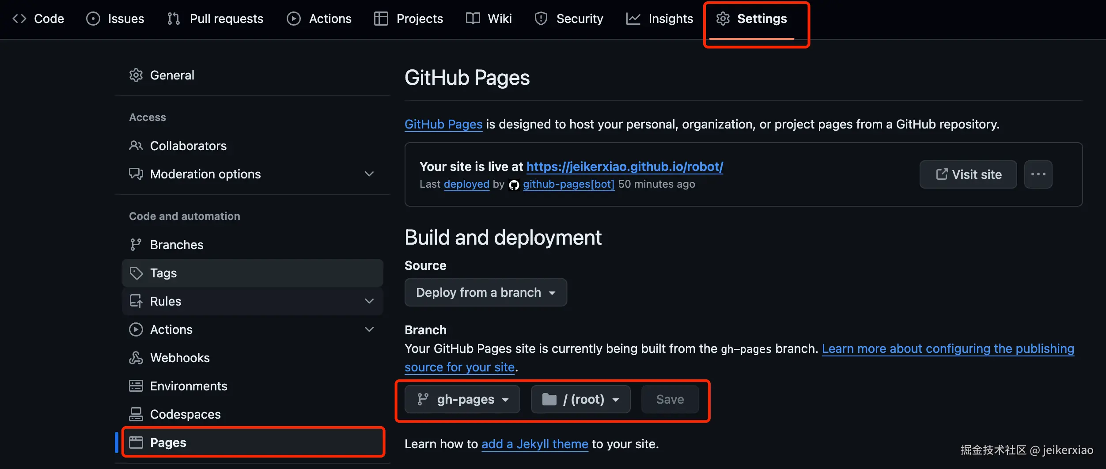Follow the GitHub Pages documentation link
1106x469 pixels.
[443, 125]
